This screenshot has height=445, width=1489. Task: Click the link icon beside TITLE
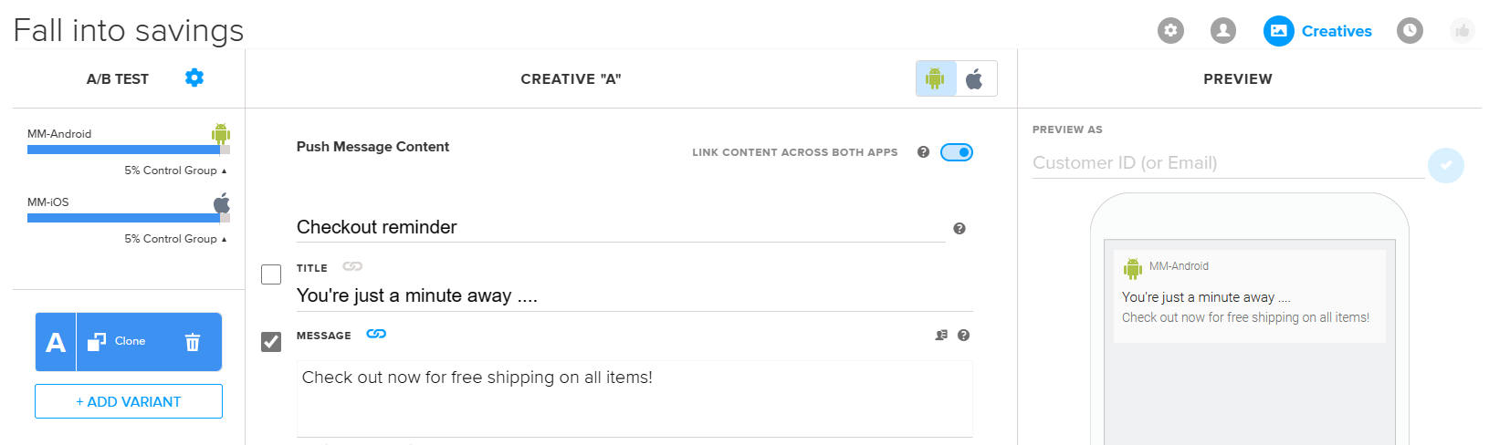[352, 267]
